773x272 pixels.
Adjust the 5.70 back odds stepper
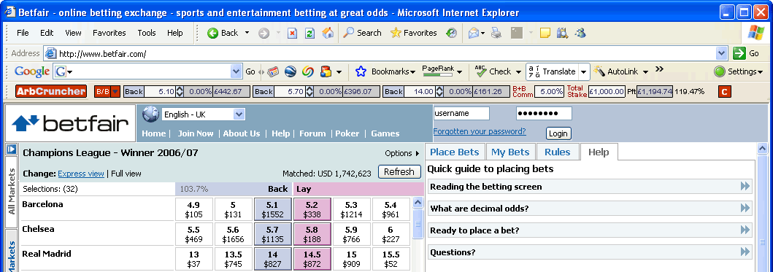(x=309, y=92)
